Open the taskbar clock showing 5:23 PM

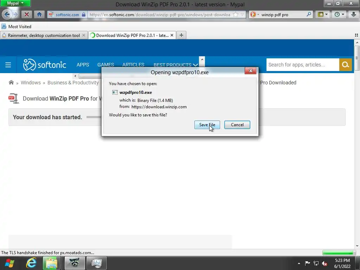[342, 263]
